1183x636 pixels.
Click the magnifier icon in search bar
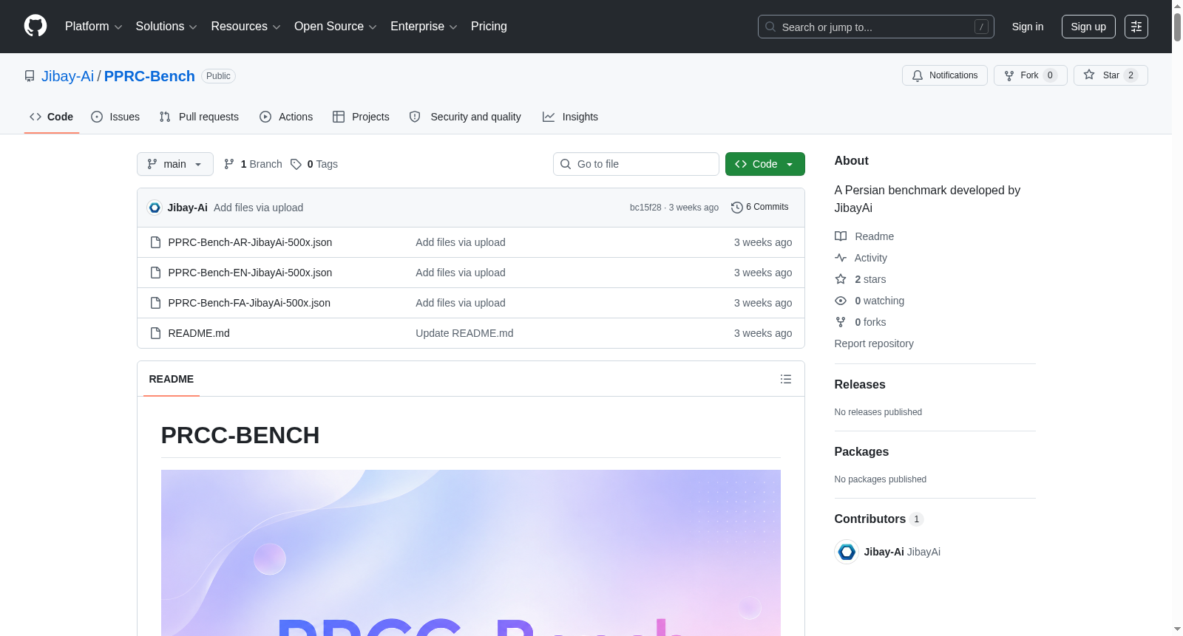pyautogui.click(x=770, y=27)
